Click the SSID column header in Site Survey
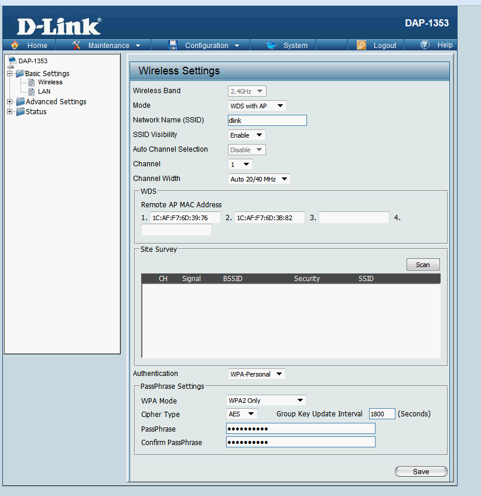The image size is (481, 496). tap(366, 278)
